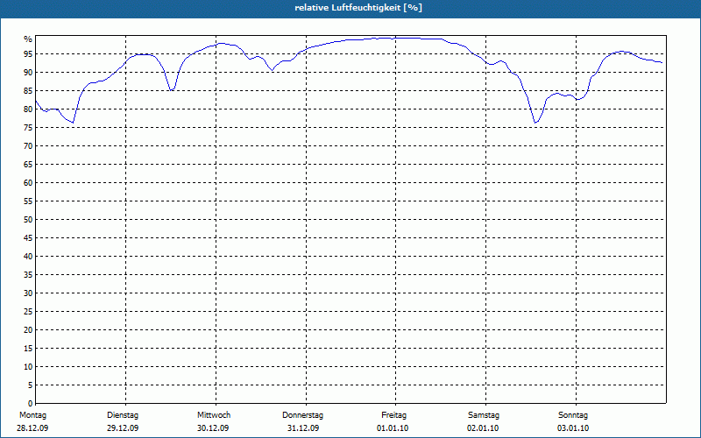
Task: Click the date 01.01.10
Action: tap(393, 428)
